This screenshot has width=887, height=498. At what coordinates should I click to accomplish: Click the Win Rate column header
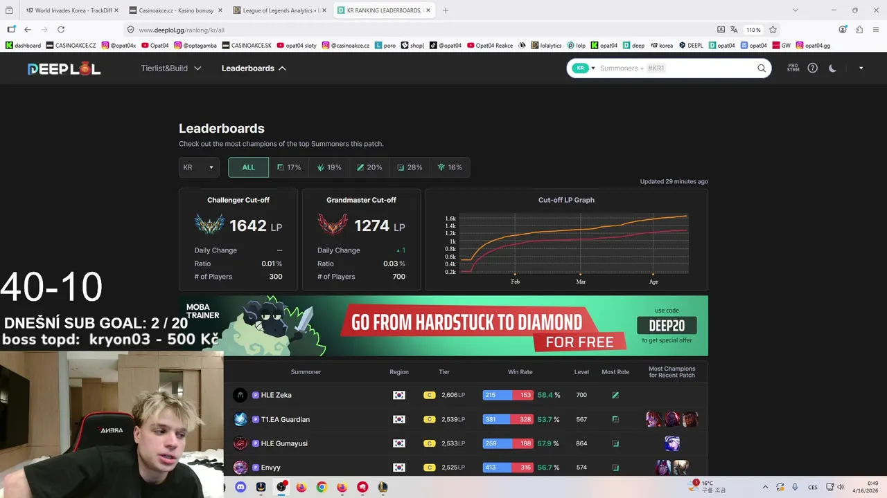(520, 372)
